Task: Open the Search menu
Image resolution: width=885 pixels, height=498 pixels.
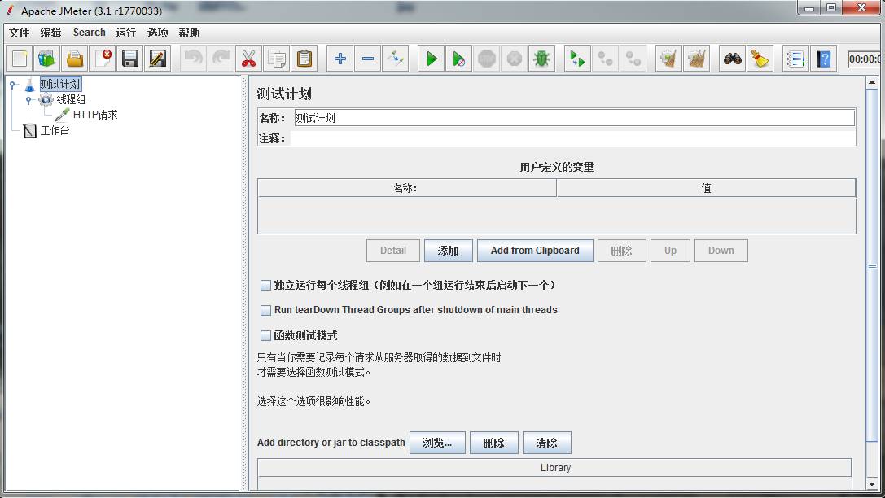Action: click(x=90, y=33)
